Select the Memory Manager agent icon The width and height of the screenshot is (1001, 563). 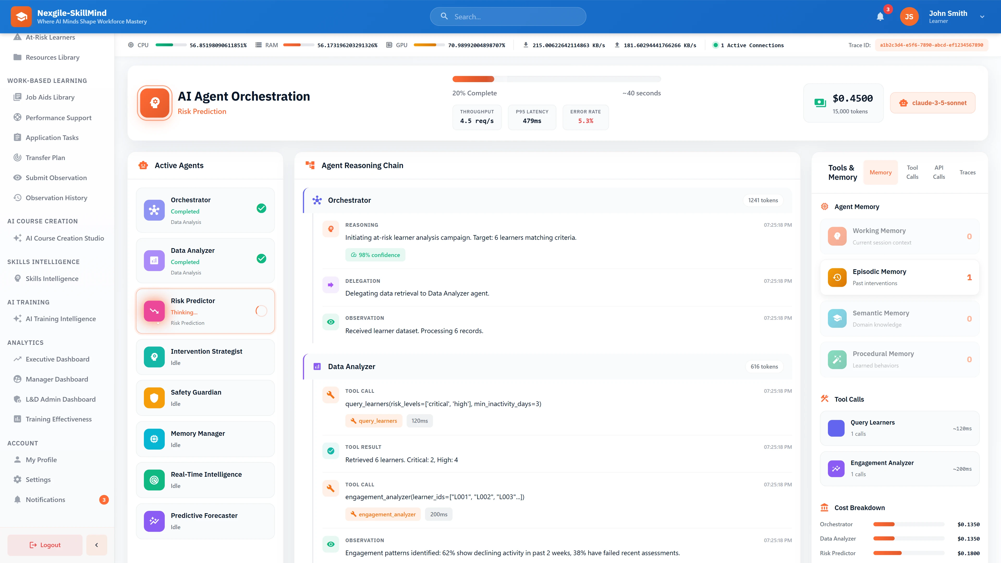(x=154, y=439)
